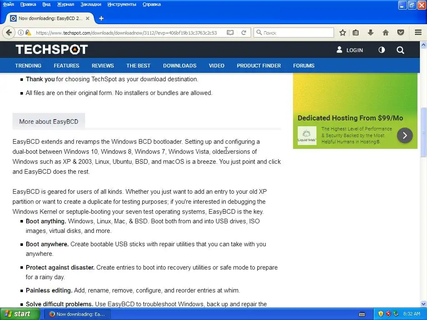The image size is (427, 320).
Task: Open reader view icon in address bar
Action: click(230, 32)
